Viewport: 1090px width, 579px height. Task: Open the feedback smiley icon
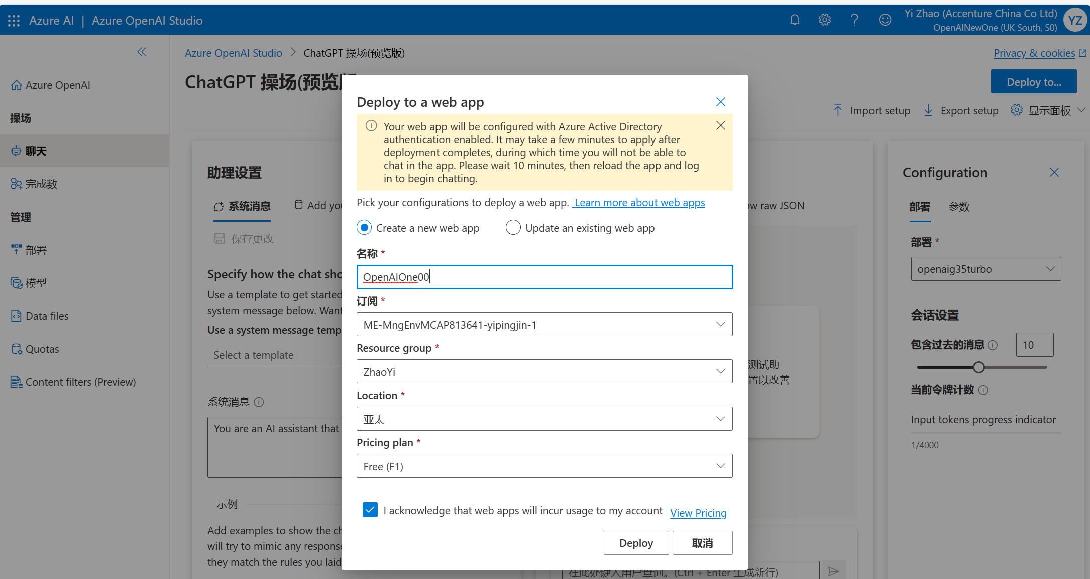pyautogui.click(x=885, y=20)
